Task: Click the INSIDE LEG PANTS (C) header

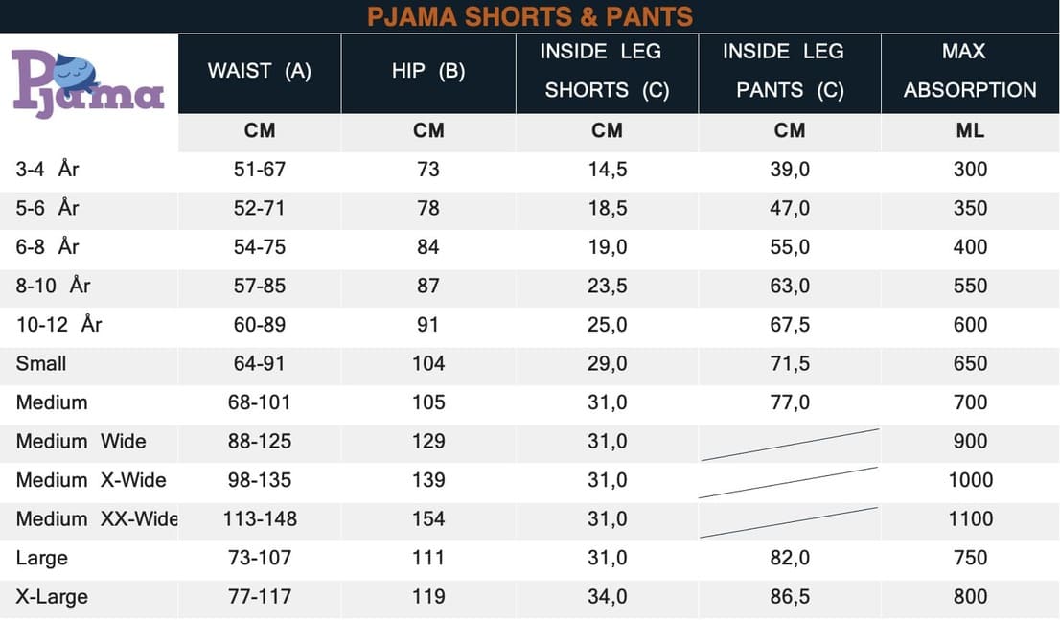Action: [x=790, y=71]
